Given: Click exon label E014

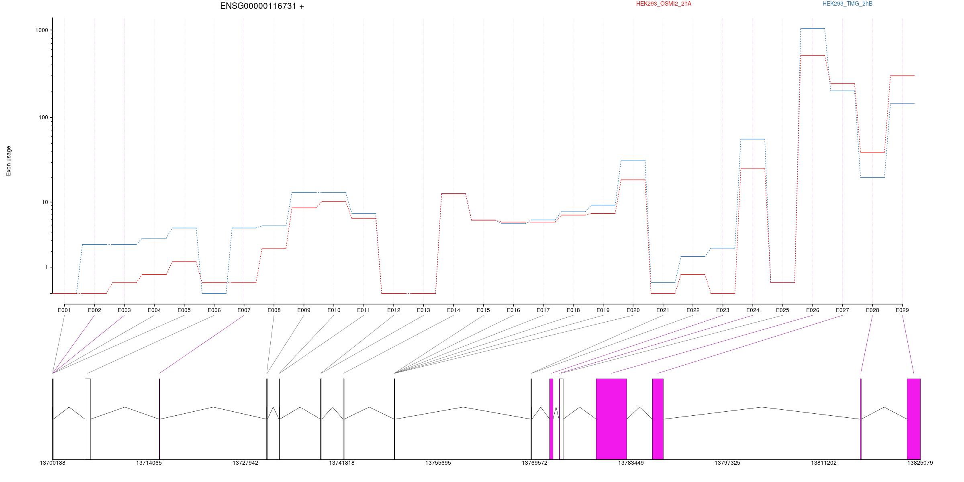Looking at the screenshot, I should click(453, 310).
